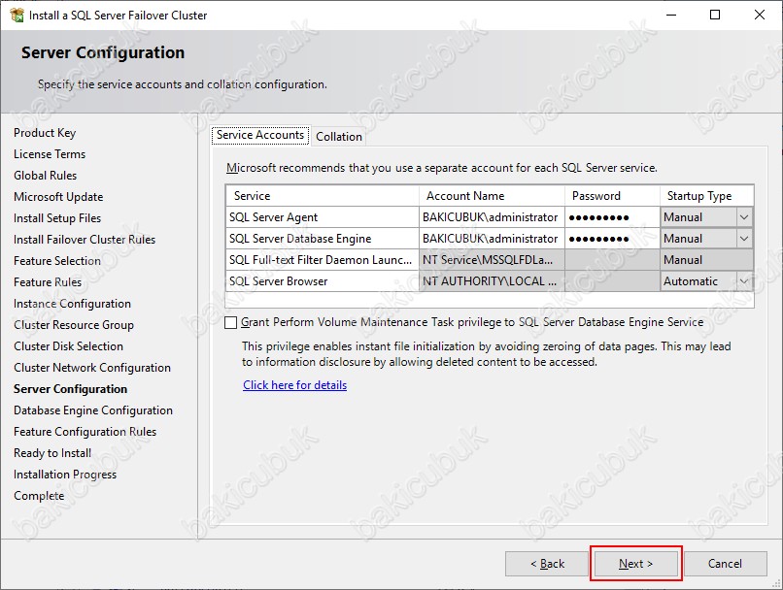Select the SQL Server Browser service cell
The image size is (783, 590).
tap(323, 281)
